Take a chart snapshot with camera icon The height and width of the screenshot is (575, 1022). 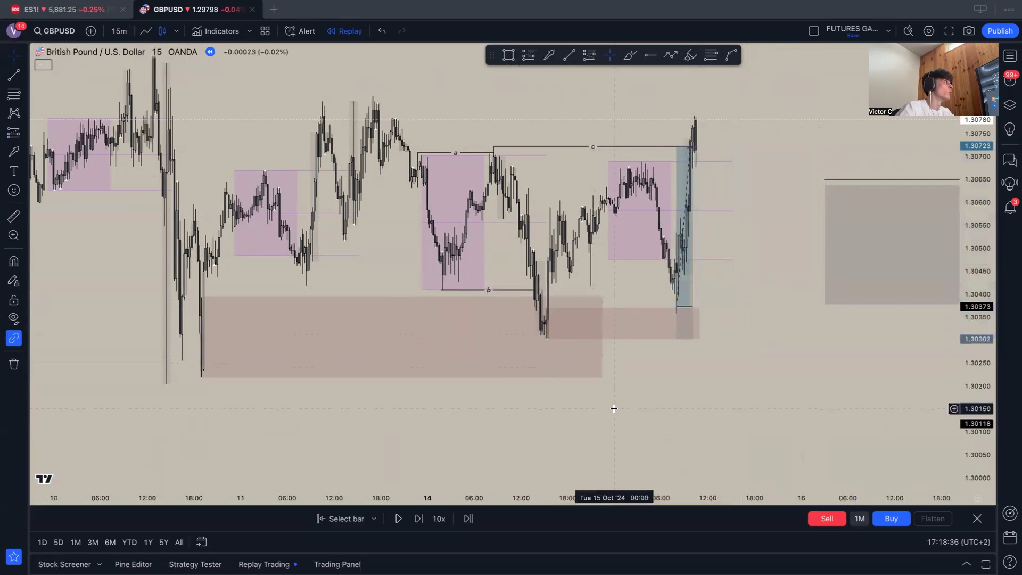pos(969,31)
